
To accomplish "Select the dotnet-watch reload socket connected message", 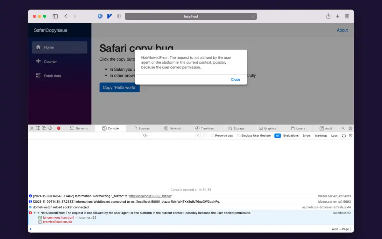I will pyautogui.click(x=61, y=207).
